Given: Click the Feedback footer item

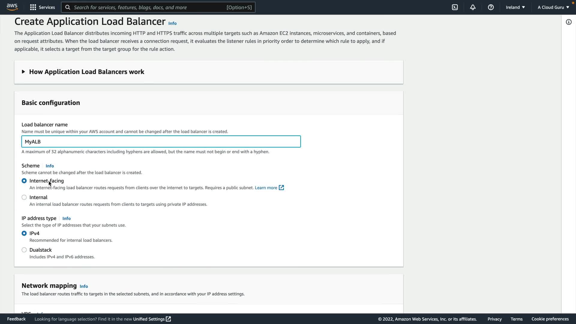Looking at the screenshot, I should click(16, 319).
